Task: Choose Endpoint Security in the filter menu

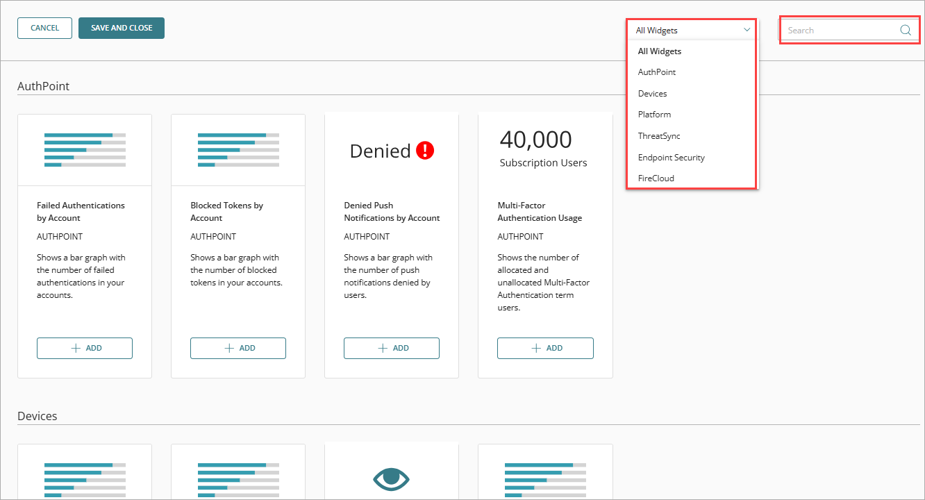Action: point(671,157)
